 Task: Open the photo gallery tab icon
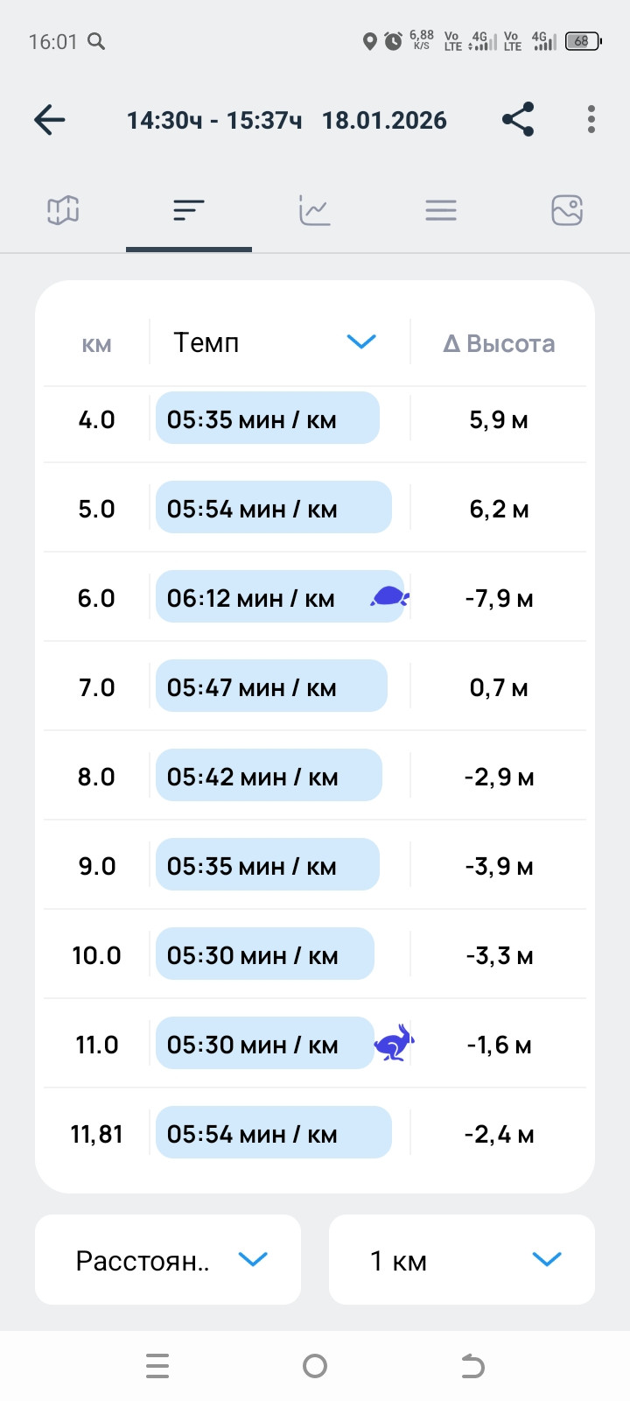(x=567, y=210)
